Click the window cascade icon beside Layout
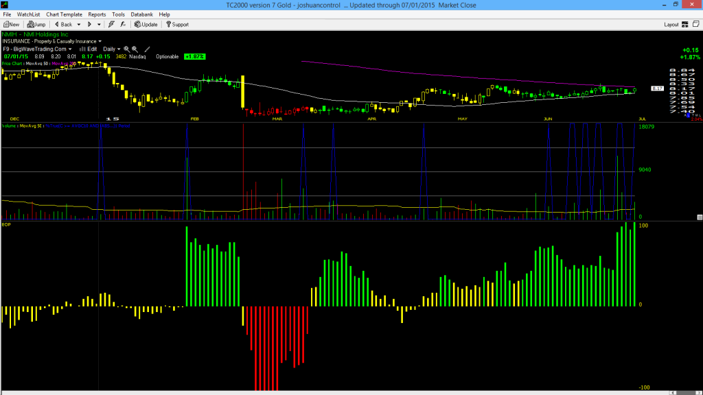 (x=696, y=24)
